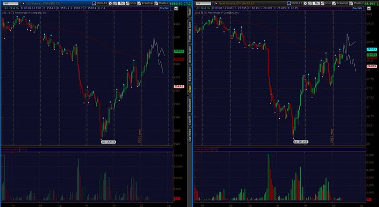This screenshot has height=207, width=379.
Task: Click the /SI symbol input field
Action: (x=203, y=4)
